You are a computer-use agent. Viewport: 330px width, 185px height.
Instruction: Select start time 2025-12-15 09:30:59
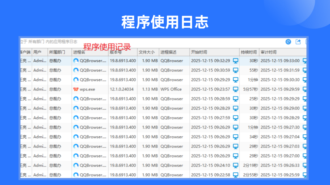pyautogui.click(x=211, y=70)
